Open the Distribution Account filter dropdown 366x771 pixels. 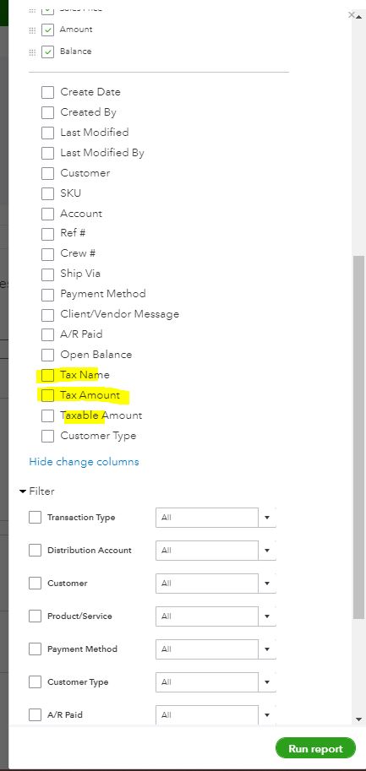click(x=266, y=551)
